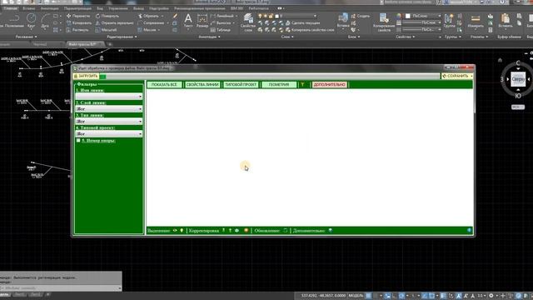Click the eye icon next to Выделение
Screen dimensions: 533x300
175,231
